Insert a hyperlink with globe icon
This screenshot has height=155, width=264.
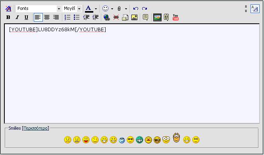107,17
